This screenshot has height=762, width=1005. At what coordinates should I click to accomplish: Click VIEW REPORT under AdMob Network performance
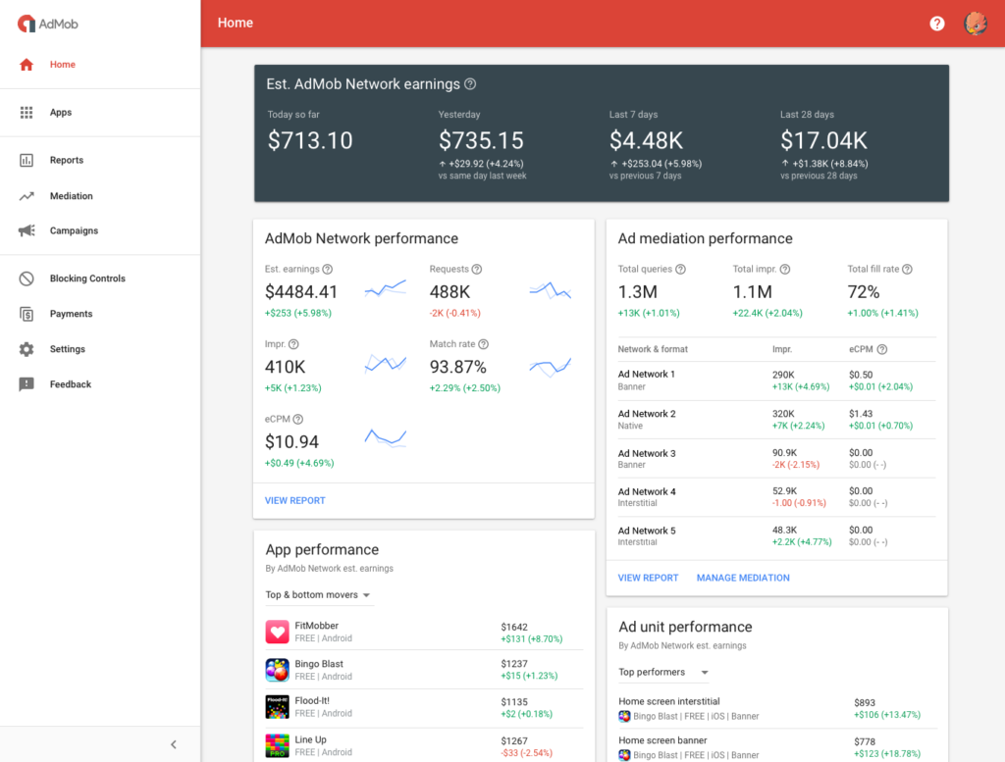tap(295, 500)
